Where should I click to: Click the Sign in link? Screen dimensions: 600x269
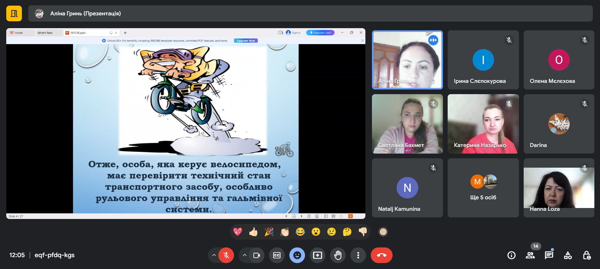pos(296,33)
